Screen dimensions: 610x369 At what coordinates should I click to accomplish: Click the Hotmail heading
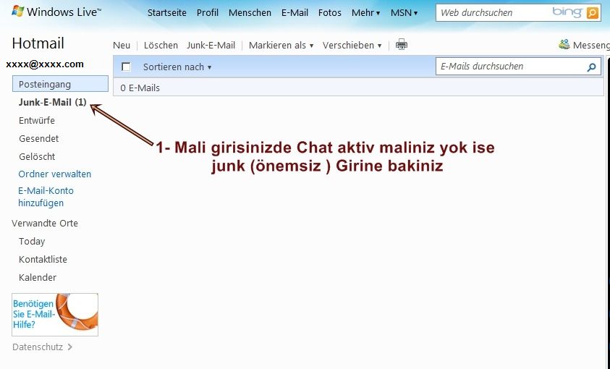coord(38,43)
